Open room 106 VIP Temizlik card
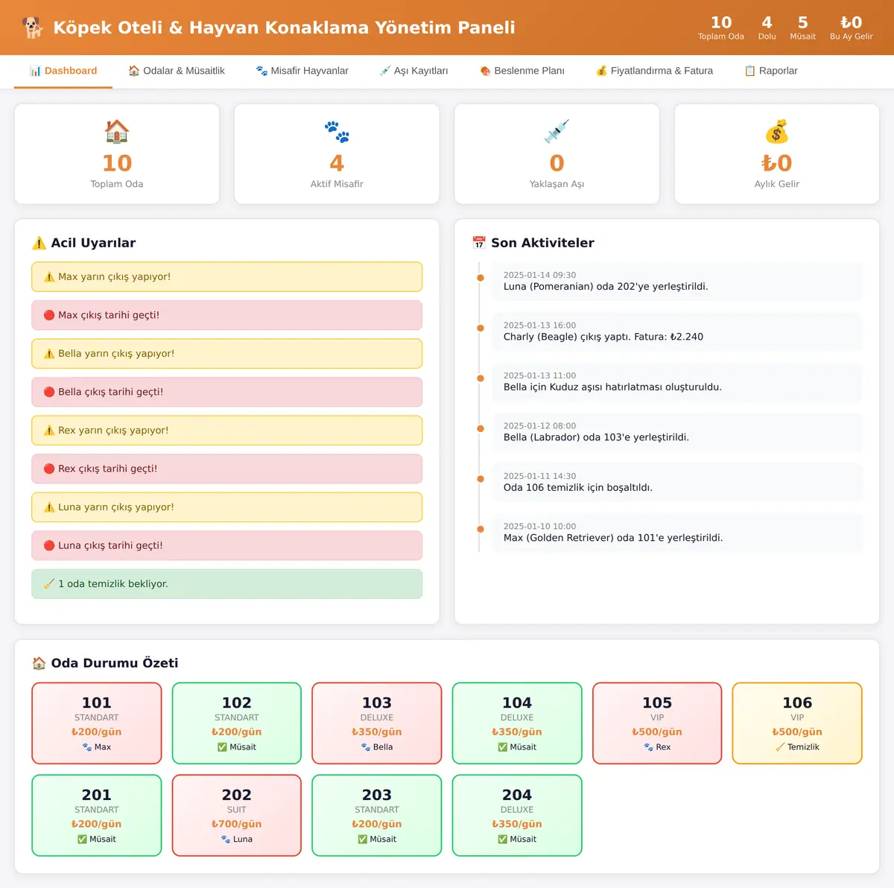The image size is (894, 888). (x=797, y=723)
